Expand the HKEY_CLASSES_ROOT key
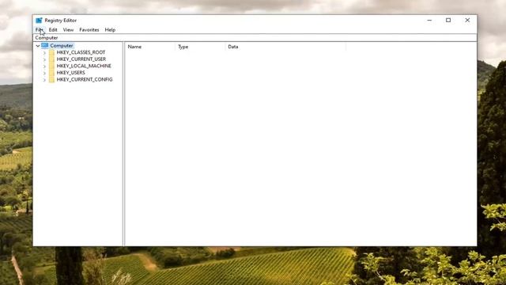The height and width of the screenshot is (285, 506). pos(44,53)
